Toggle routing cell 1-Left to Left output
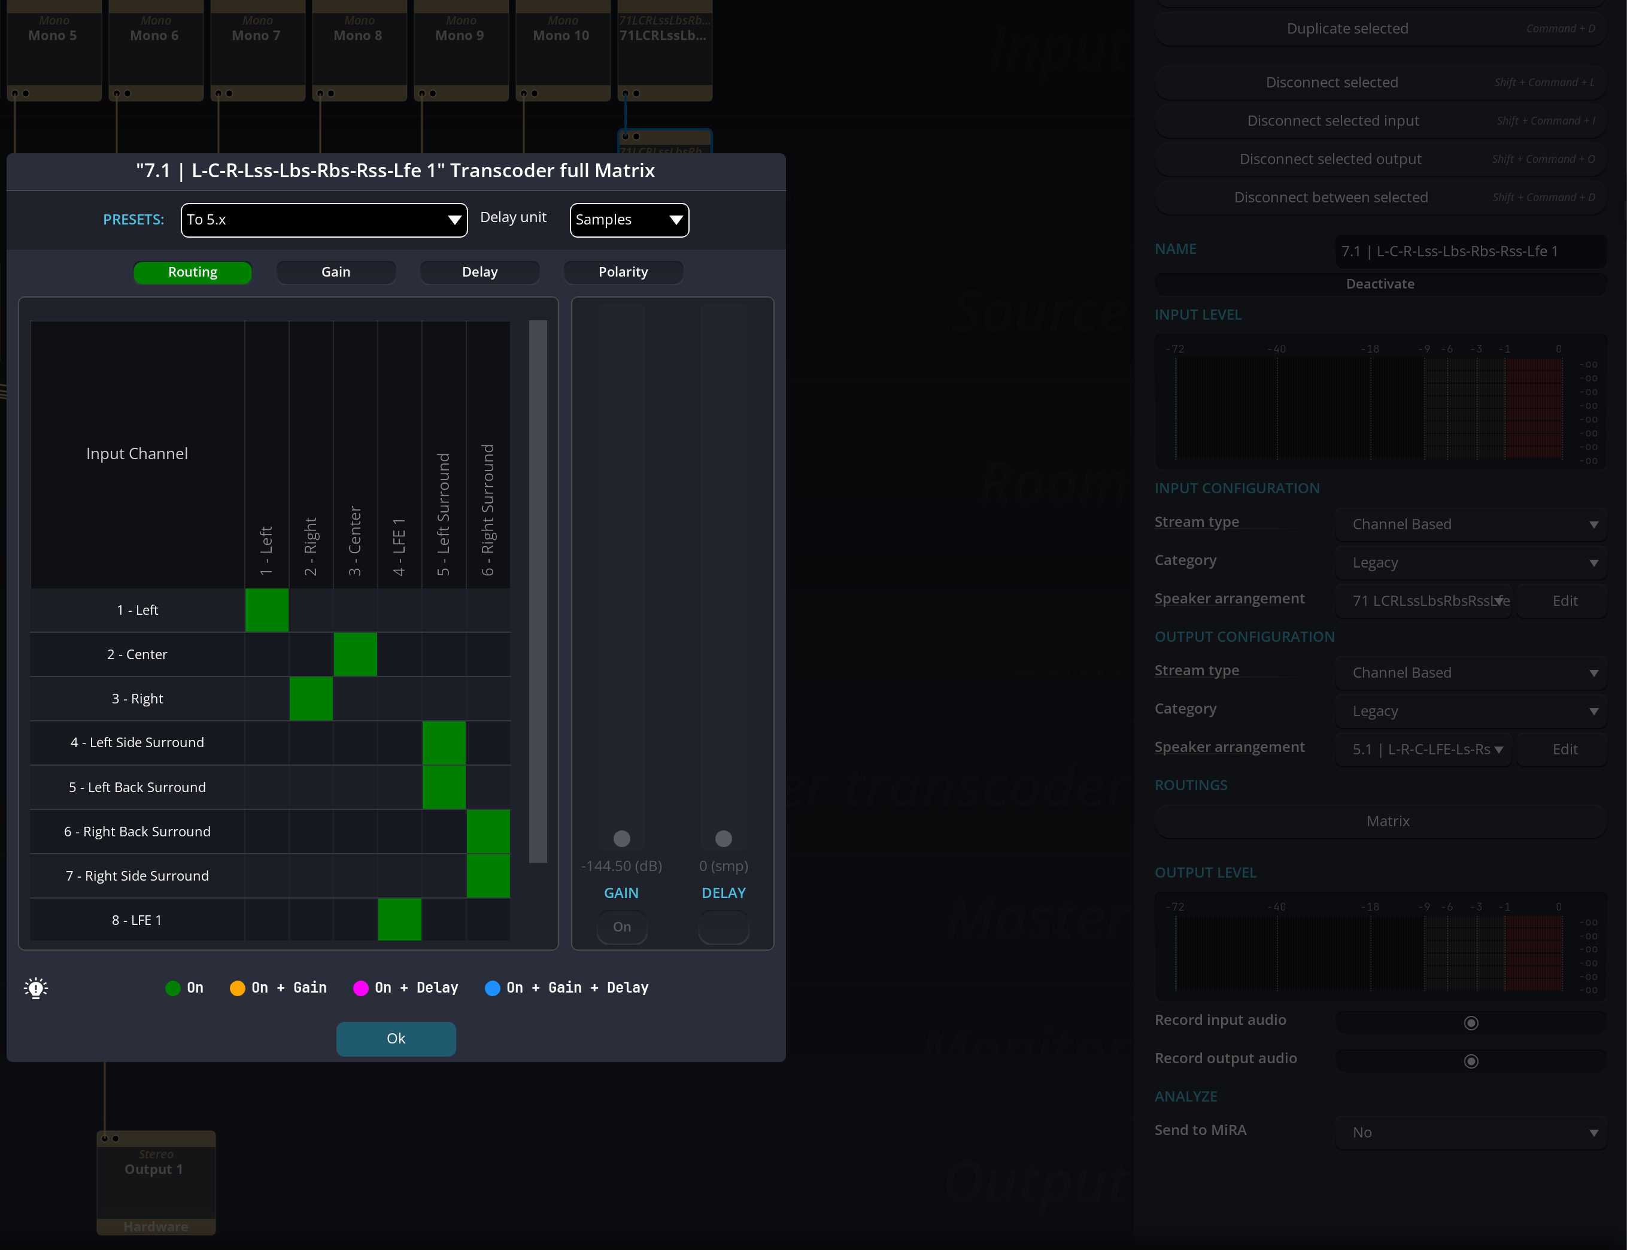The height and width of the screenshot is (1250, 1627). point(266,610)
